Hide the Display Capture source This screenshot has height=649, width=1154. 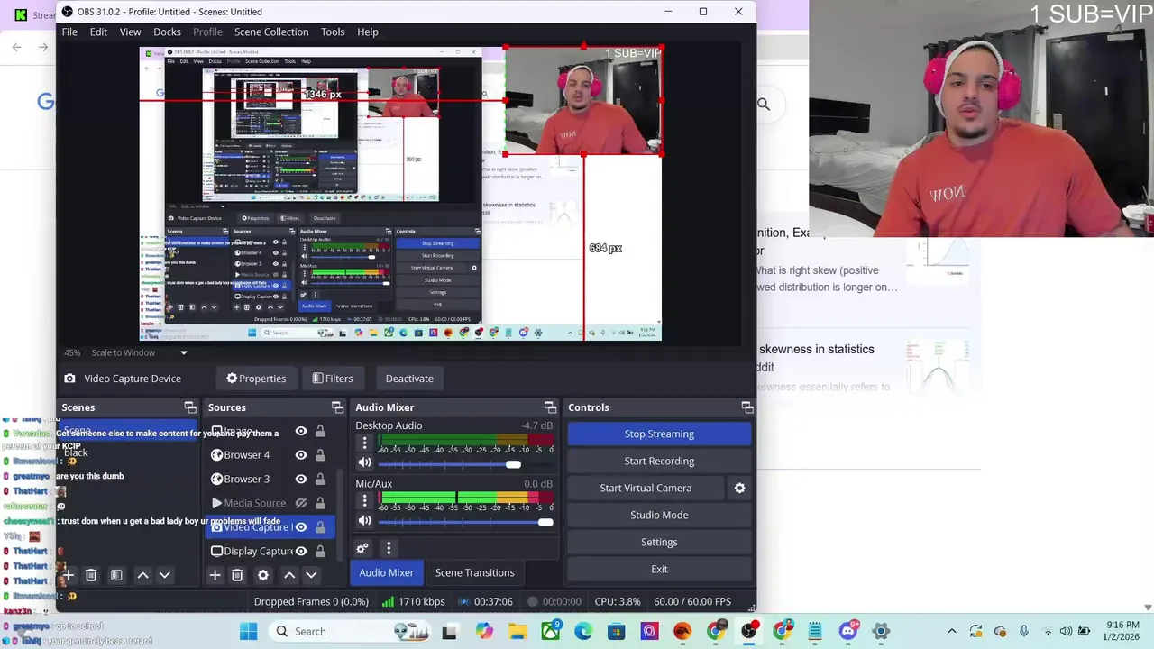pyautogui.click(x=301, y=551)
